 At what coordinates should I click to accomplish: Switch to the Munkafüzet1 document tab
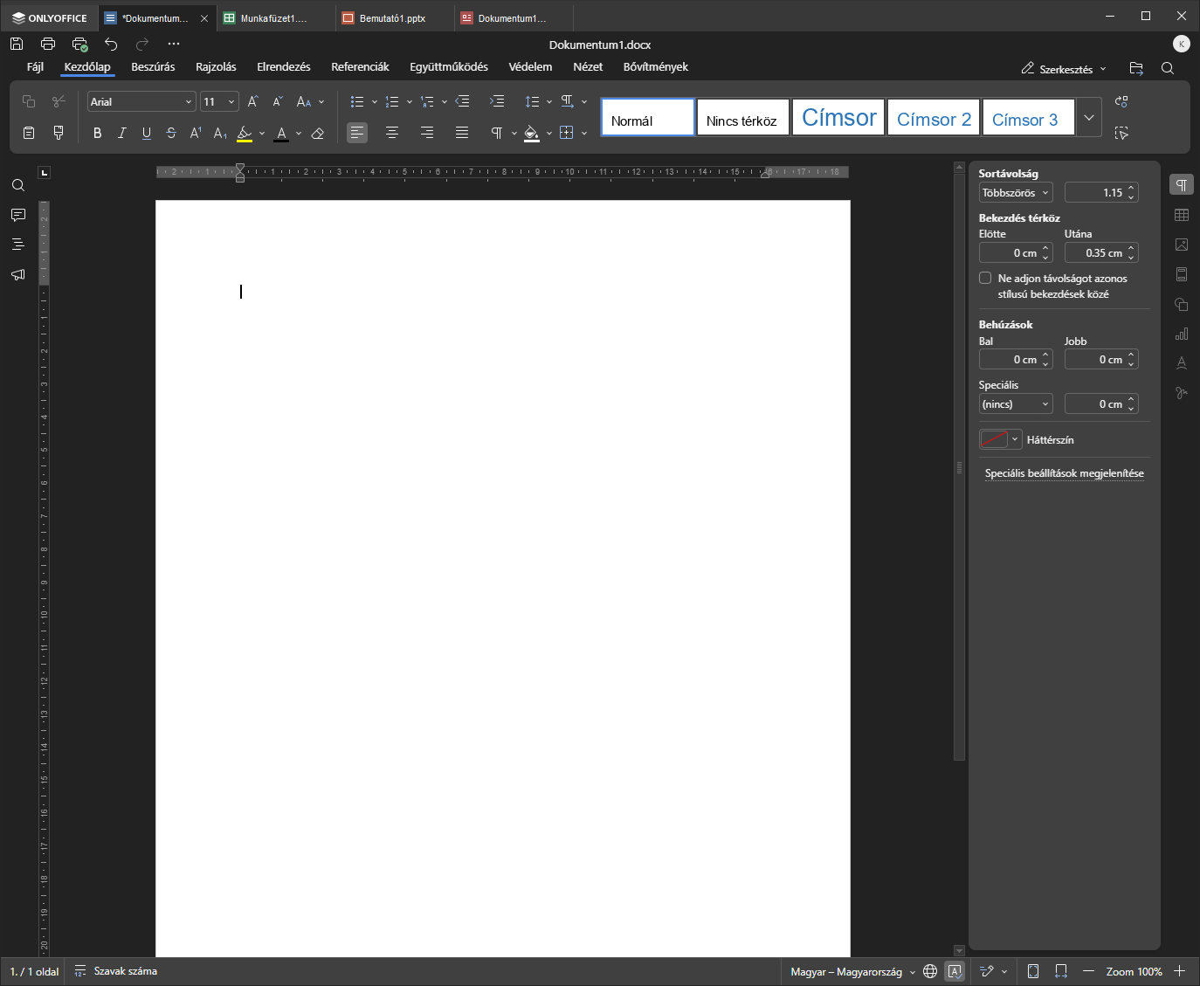tap(276, 18)
